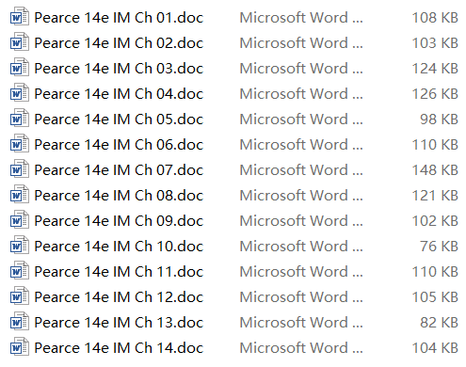The image size is (466, 367).
Task: Click the 124 KB size value
Action: click(x=435, y=69)
